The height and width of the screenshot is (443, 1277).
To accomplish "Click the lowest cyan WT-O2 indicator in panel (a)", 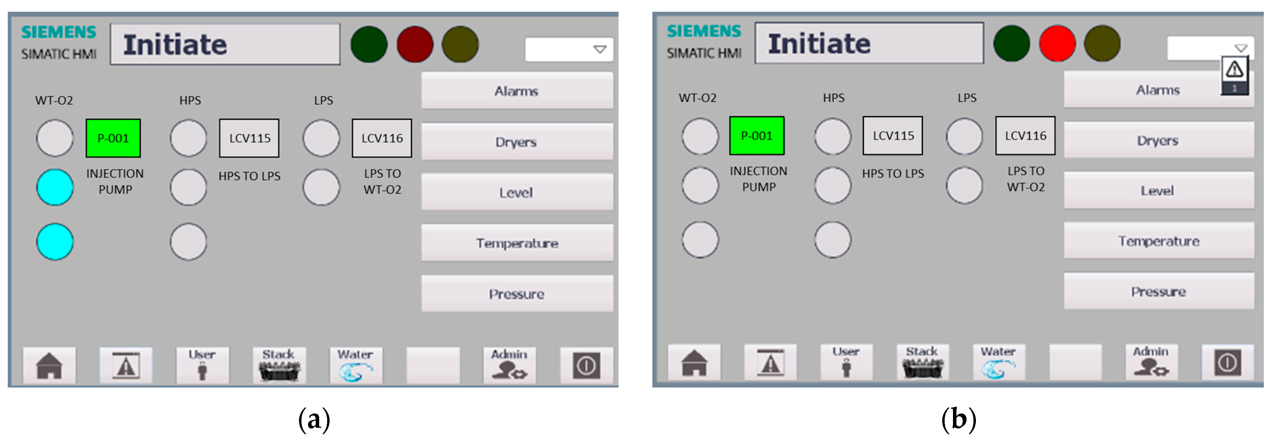I will click(54, 242).
